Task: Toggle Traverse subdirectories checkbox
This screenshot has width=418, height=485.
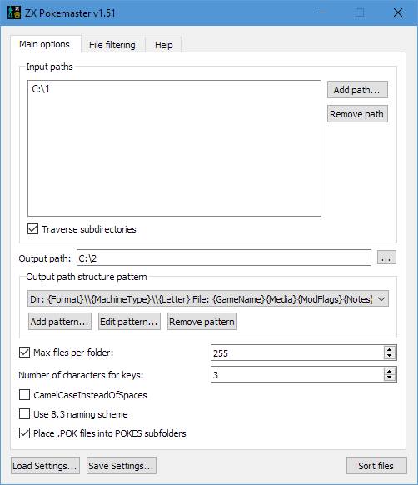Action: coord(32,229)
